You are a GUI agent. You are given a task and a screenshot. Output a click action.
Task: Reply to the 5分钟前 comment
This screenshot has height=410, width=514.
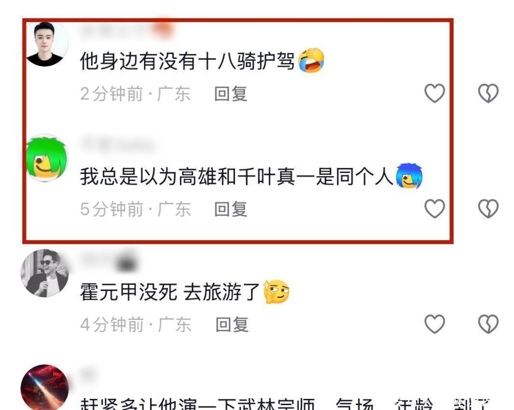coord(230,209)
